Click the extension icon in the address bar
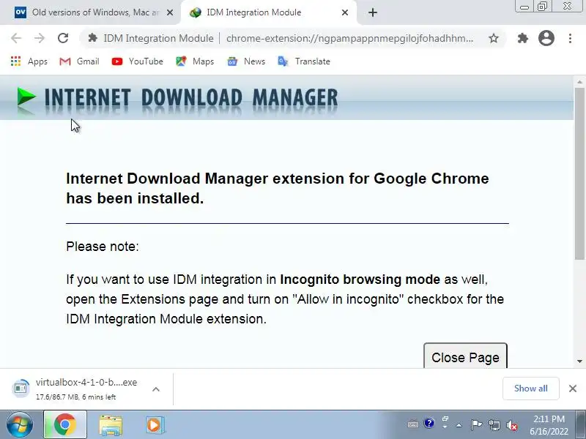 (x=92, y=38)
